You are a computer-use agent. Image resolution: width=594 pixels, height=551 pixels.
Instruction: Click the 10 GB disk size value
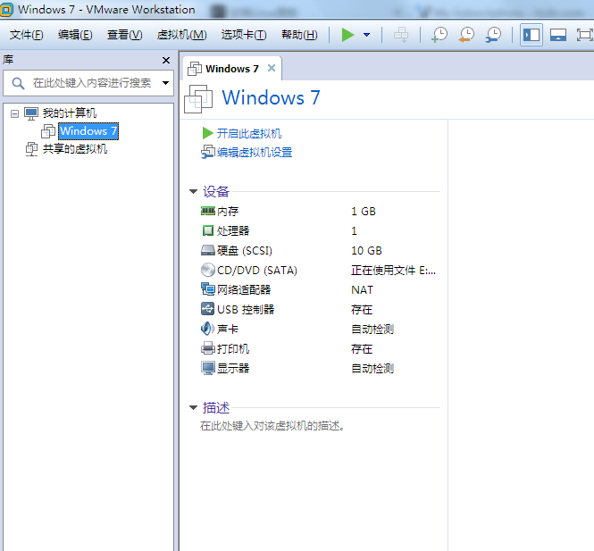point(366,251)
